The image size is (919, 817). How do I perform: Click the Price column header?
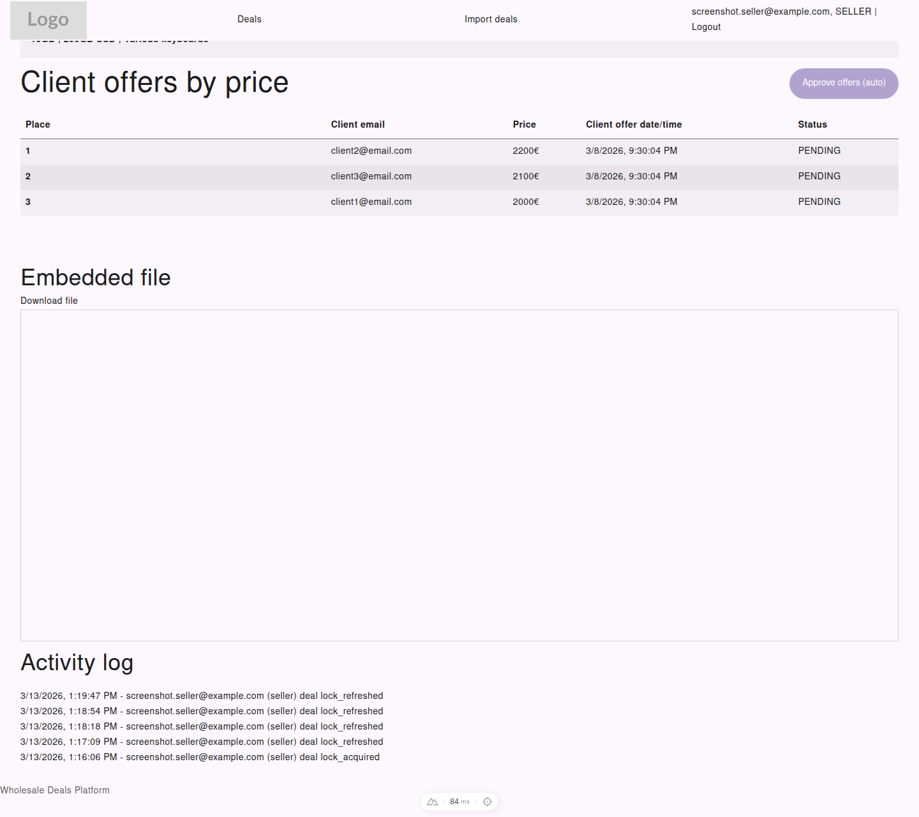pos(524,124)
